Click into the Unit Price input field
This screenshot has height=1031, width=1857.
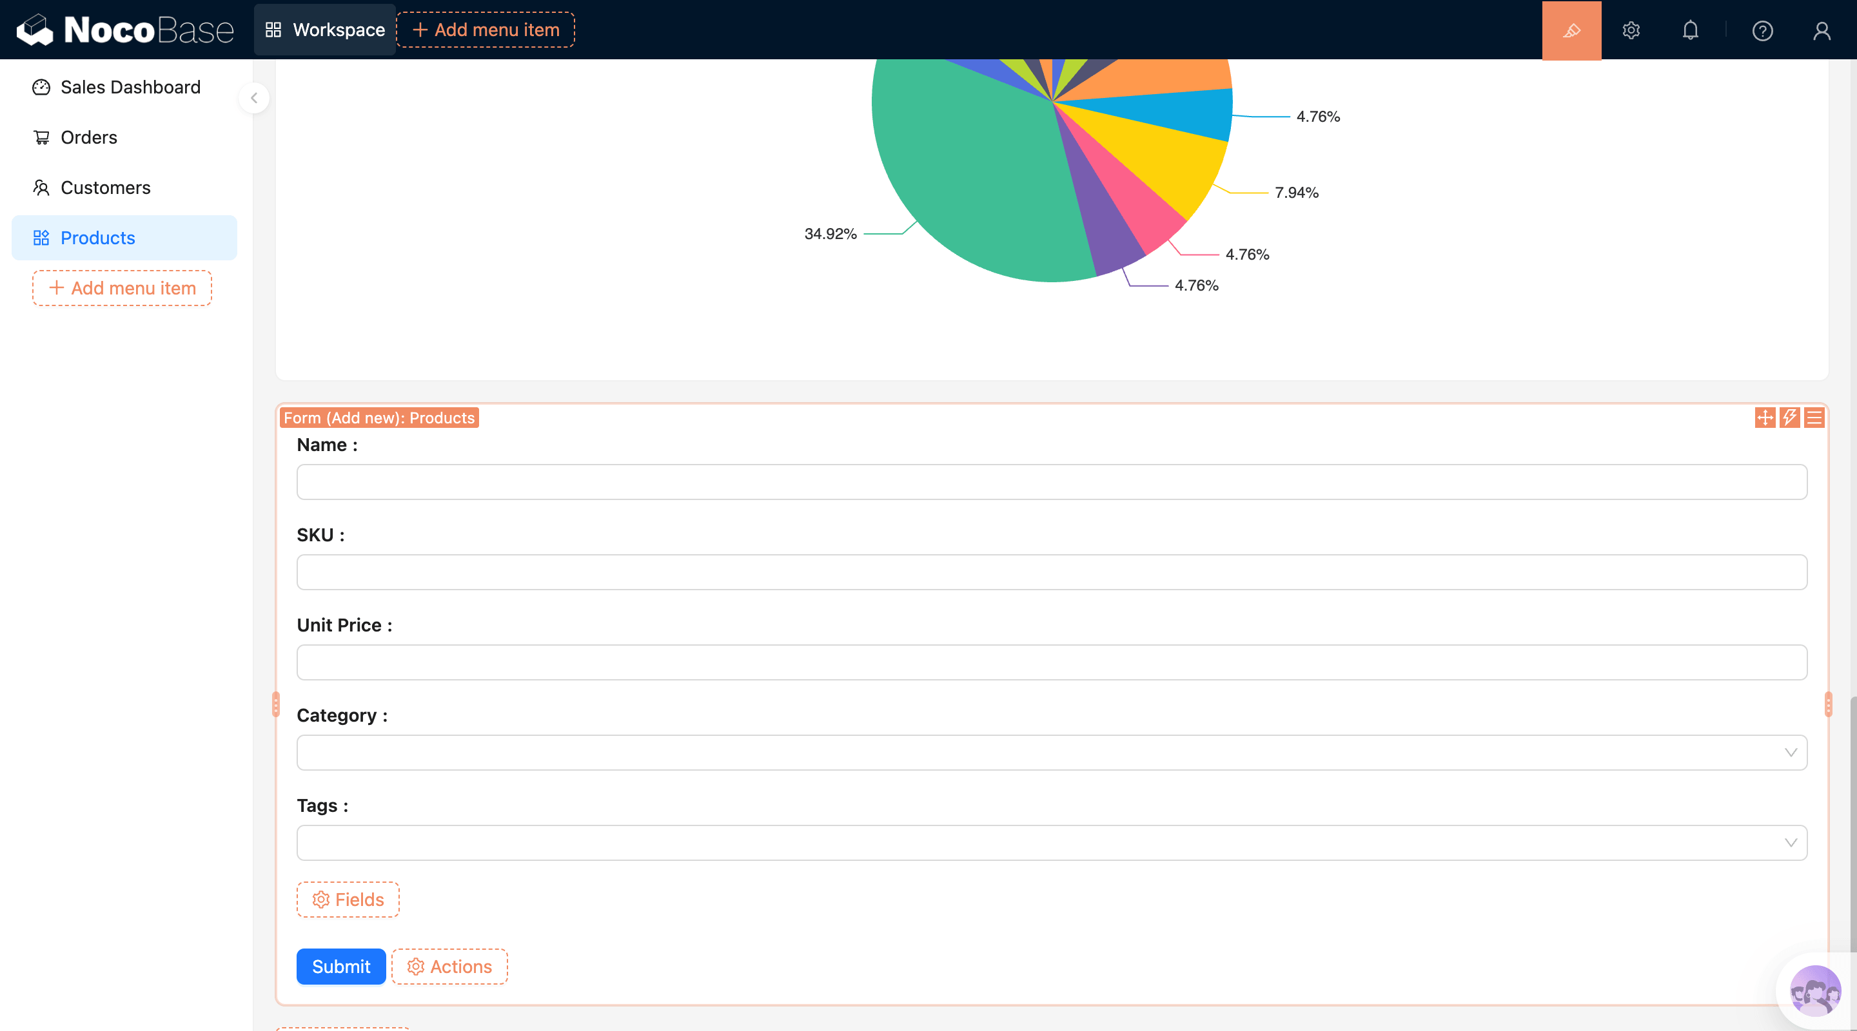1051,662
